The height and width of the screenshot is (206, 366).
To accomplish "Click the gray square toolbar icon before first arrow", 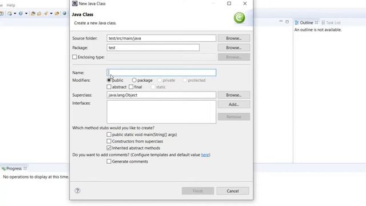I will (x=10, y=14).
